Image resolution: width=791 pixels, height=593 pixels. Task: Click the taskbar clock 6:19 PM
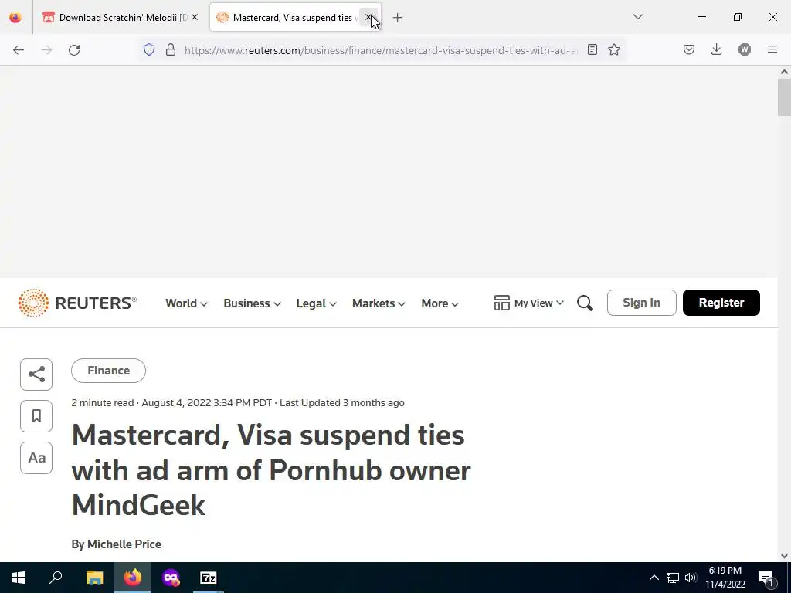pyautogui.click(x=725, y=578)
